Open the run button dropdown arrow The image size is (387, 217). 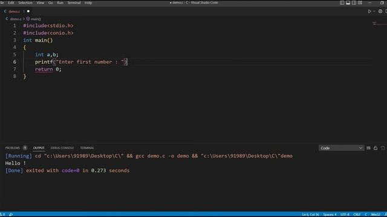[374, 11]
